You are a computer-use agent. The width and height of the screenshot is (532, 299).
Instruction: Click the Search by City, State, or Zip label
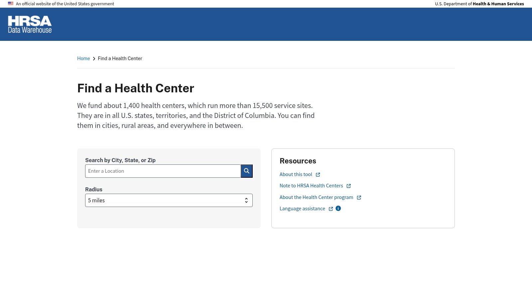120,160
